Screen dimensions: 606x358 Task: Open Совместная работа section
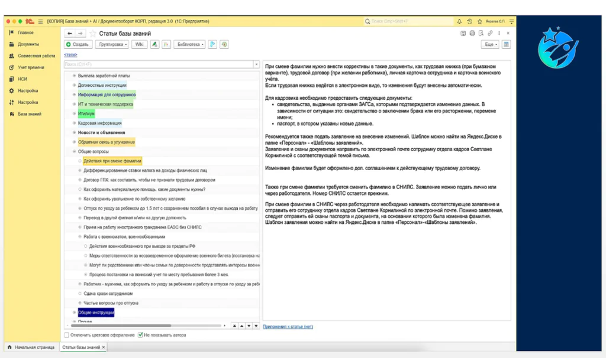tap(36, 56)
